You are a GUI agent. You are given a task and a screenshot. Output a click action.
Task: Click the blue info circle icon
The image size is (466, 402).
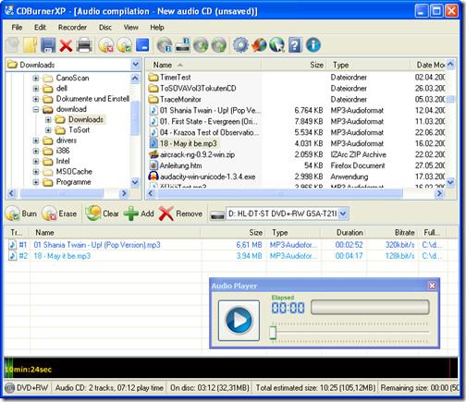(313, 45)
